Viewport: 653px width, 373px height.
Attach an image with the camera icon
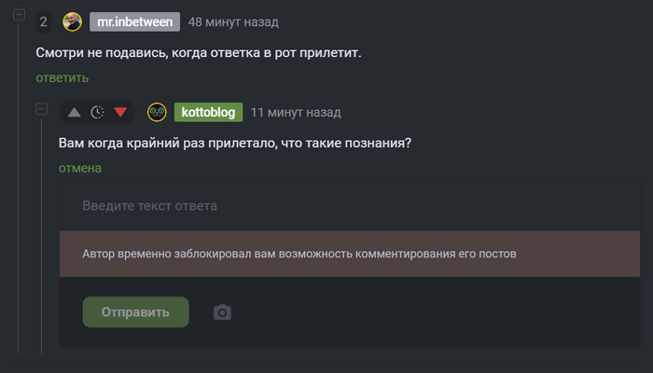click(222, 312)
